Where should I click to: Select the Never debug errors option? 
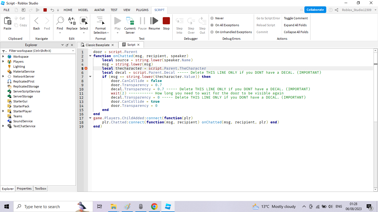tap(212, 18)
